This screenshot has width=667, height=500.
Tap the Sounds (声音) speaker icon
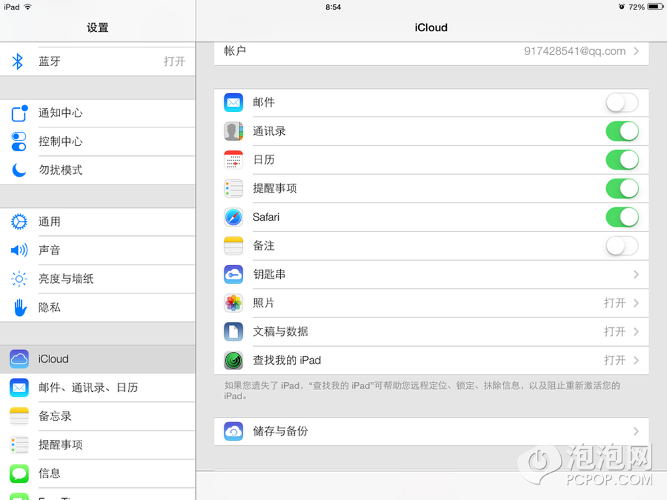(x=19, y=250)
